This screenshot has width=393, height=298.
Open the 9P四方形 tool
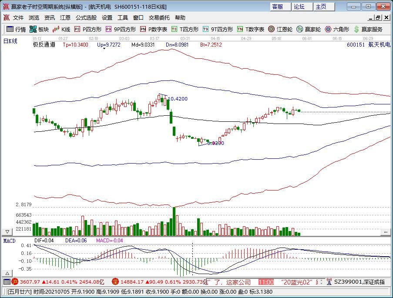[x=121, y=29]
